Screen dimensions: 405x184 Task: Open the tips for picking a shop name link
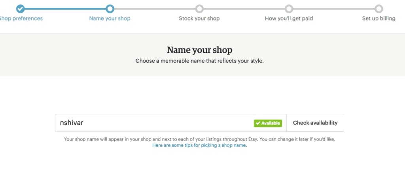tap(199, 145)
